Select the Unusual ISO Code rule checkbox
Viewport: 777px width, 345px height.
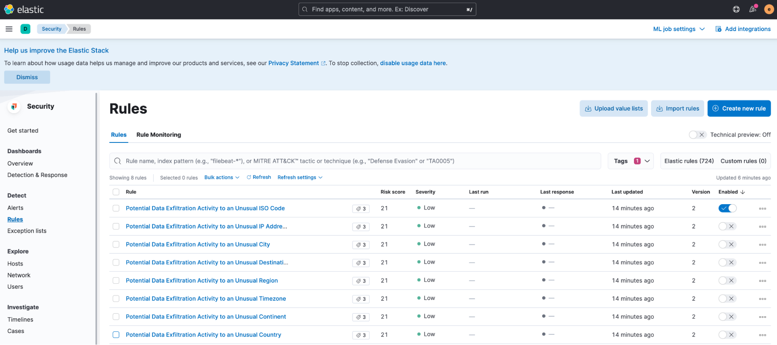click(x=116, y=208)
